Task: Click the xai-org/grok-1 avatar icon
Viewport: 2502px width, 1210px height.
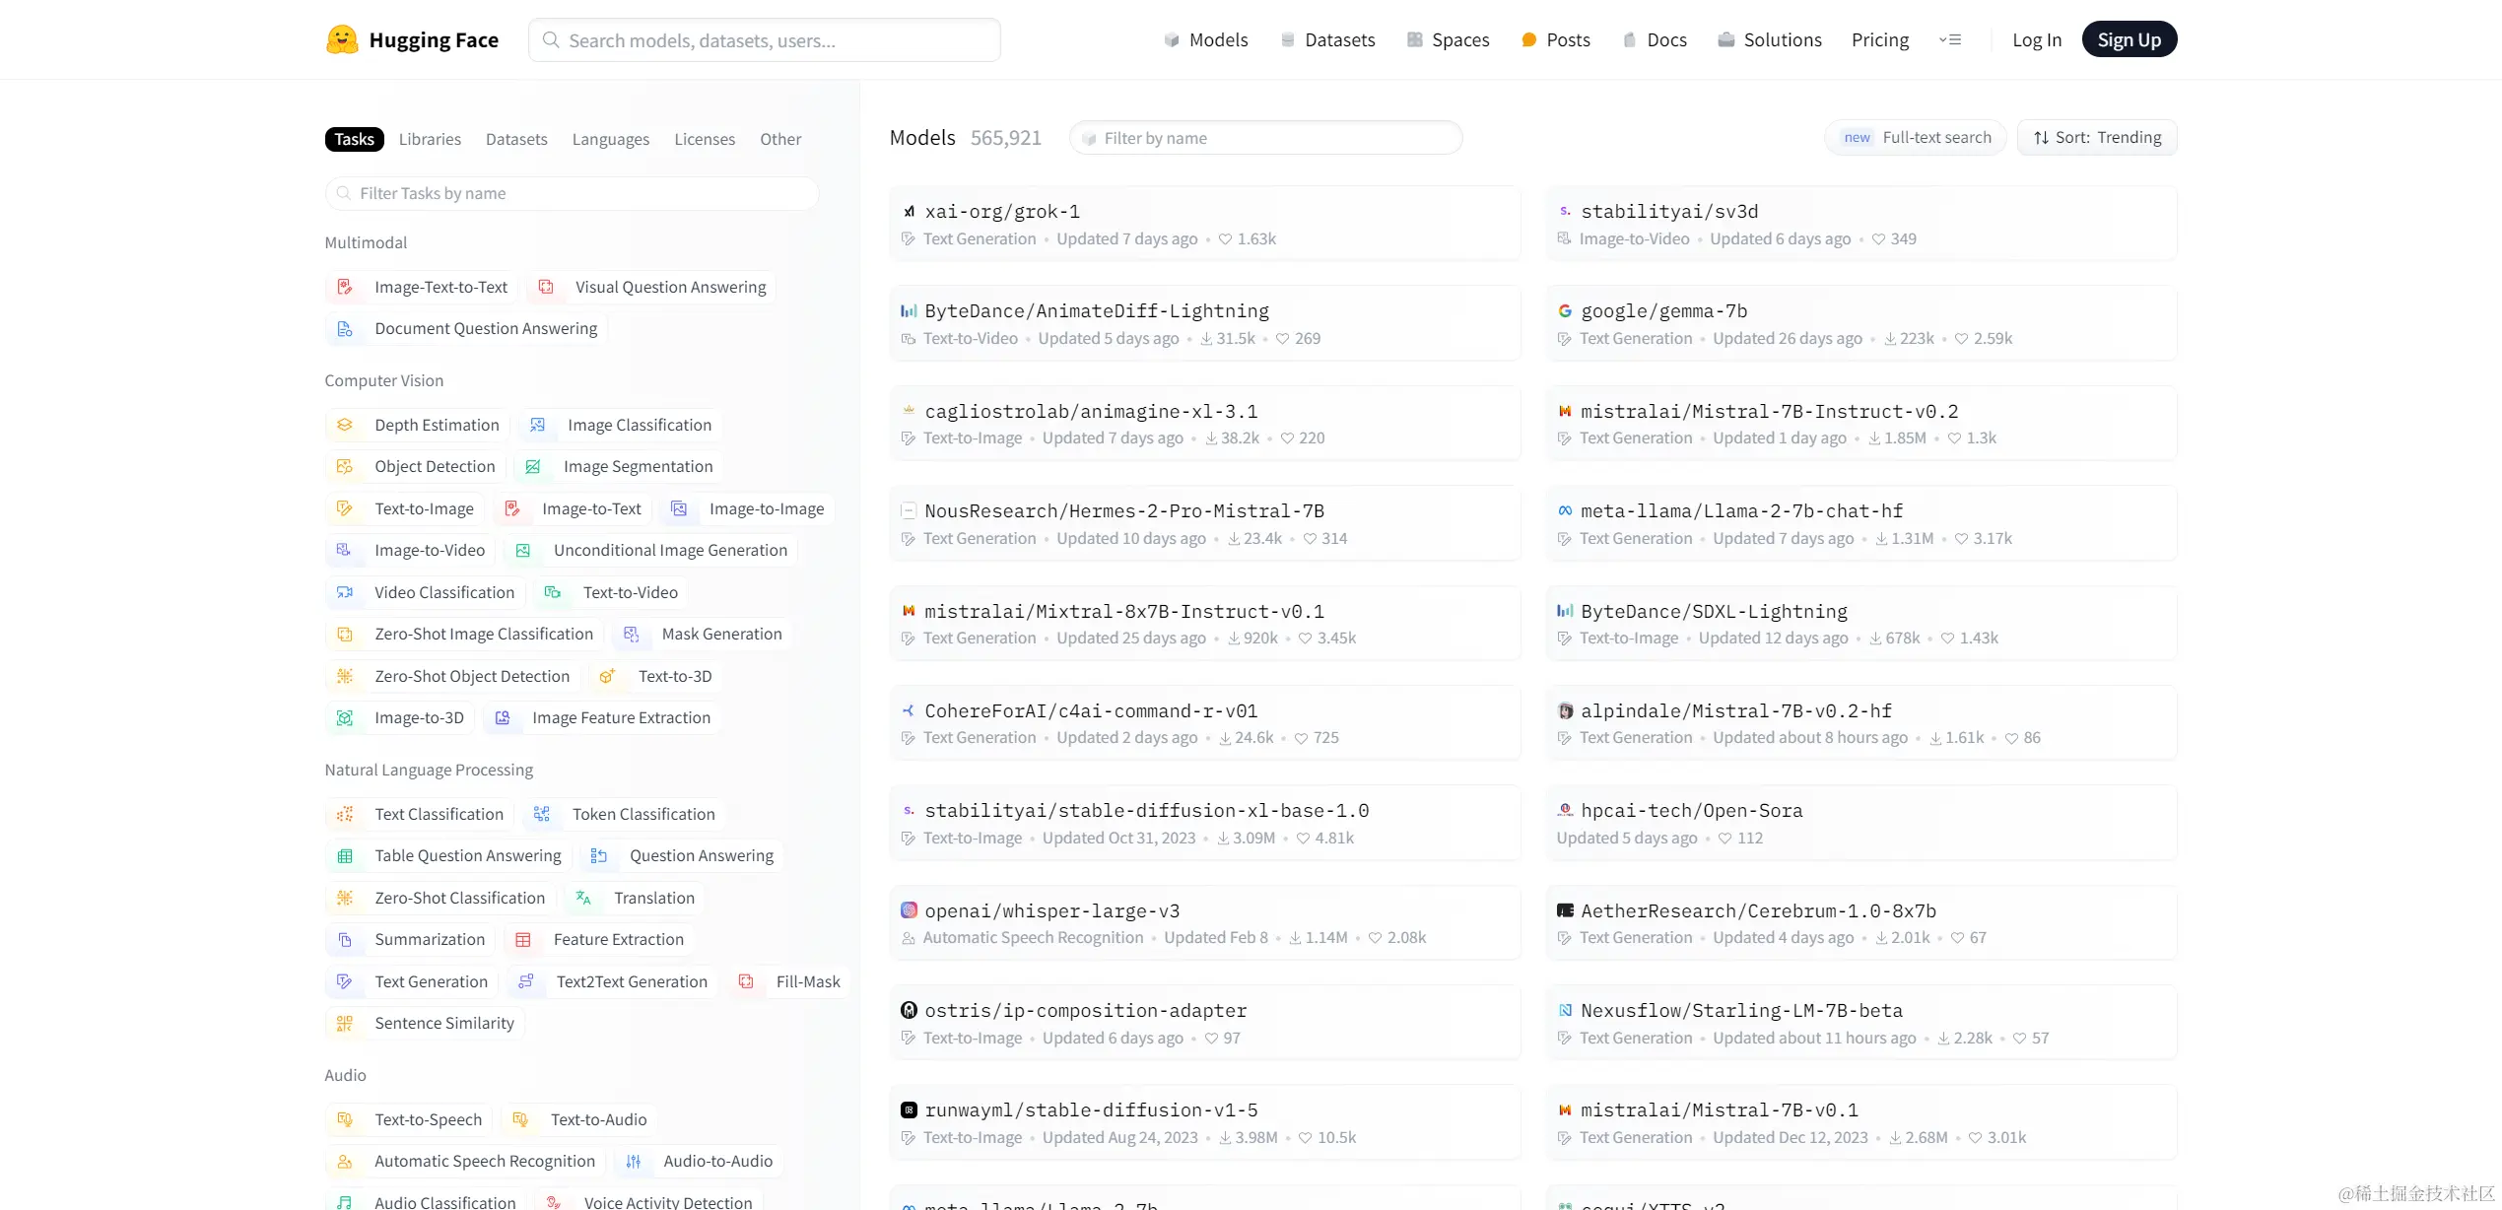Action: pyautogui.click(x=909, y=211)
